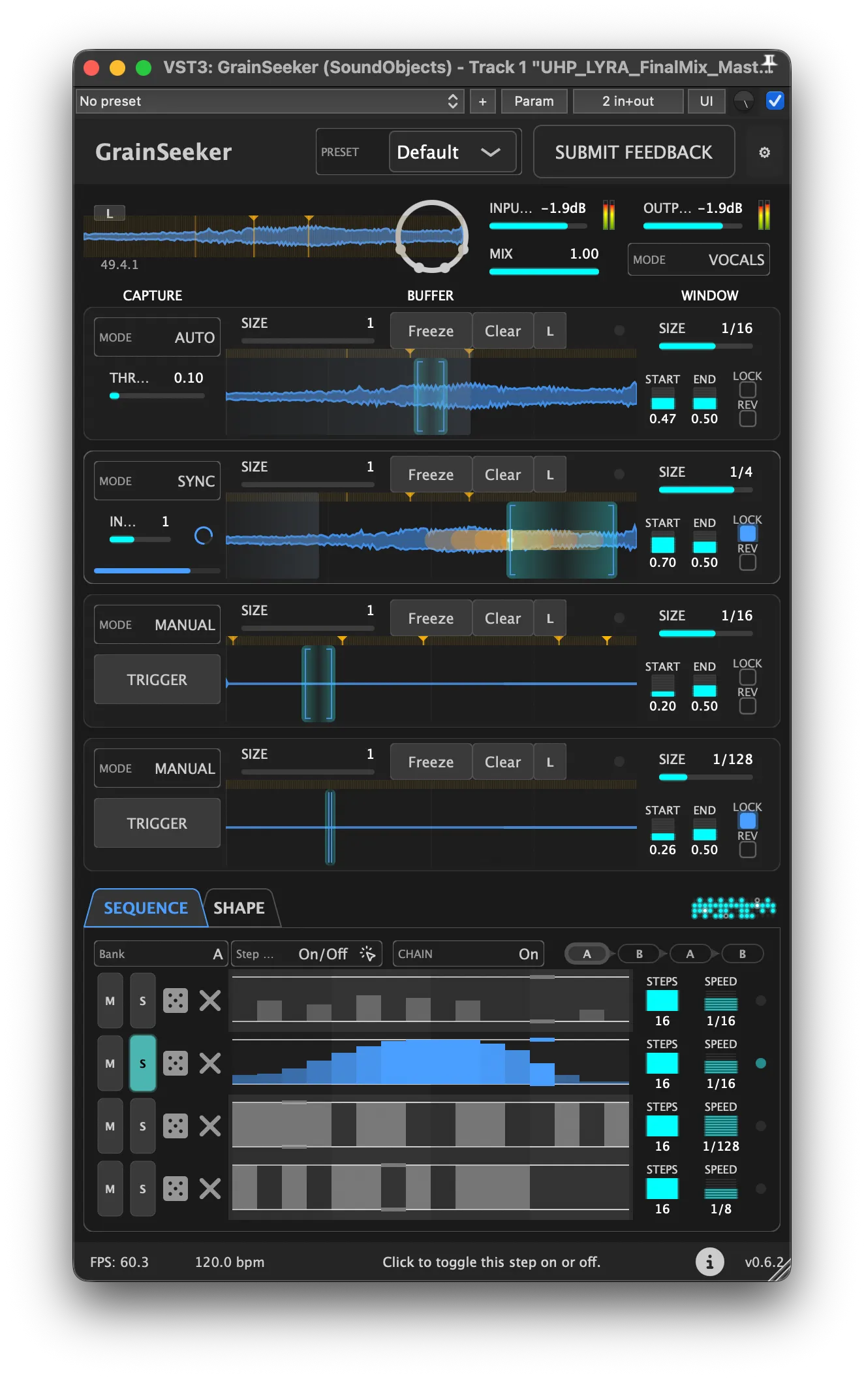Image resolution: width=864 pixels, height=1378 pixels.
Task: Click L channel icon in first MANUAL row
Action: 550,618
